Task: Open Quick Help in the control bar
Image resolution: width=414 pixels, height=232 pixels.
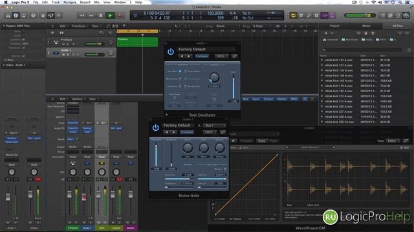Action: 33,15
